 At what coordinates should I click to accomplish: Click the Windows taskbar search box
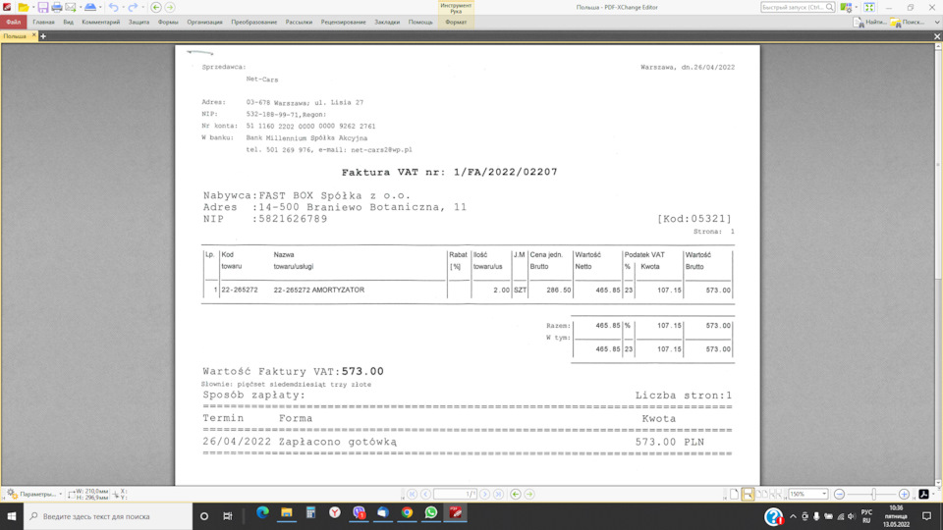click(108, 516)
